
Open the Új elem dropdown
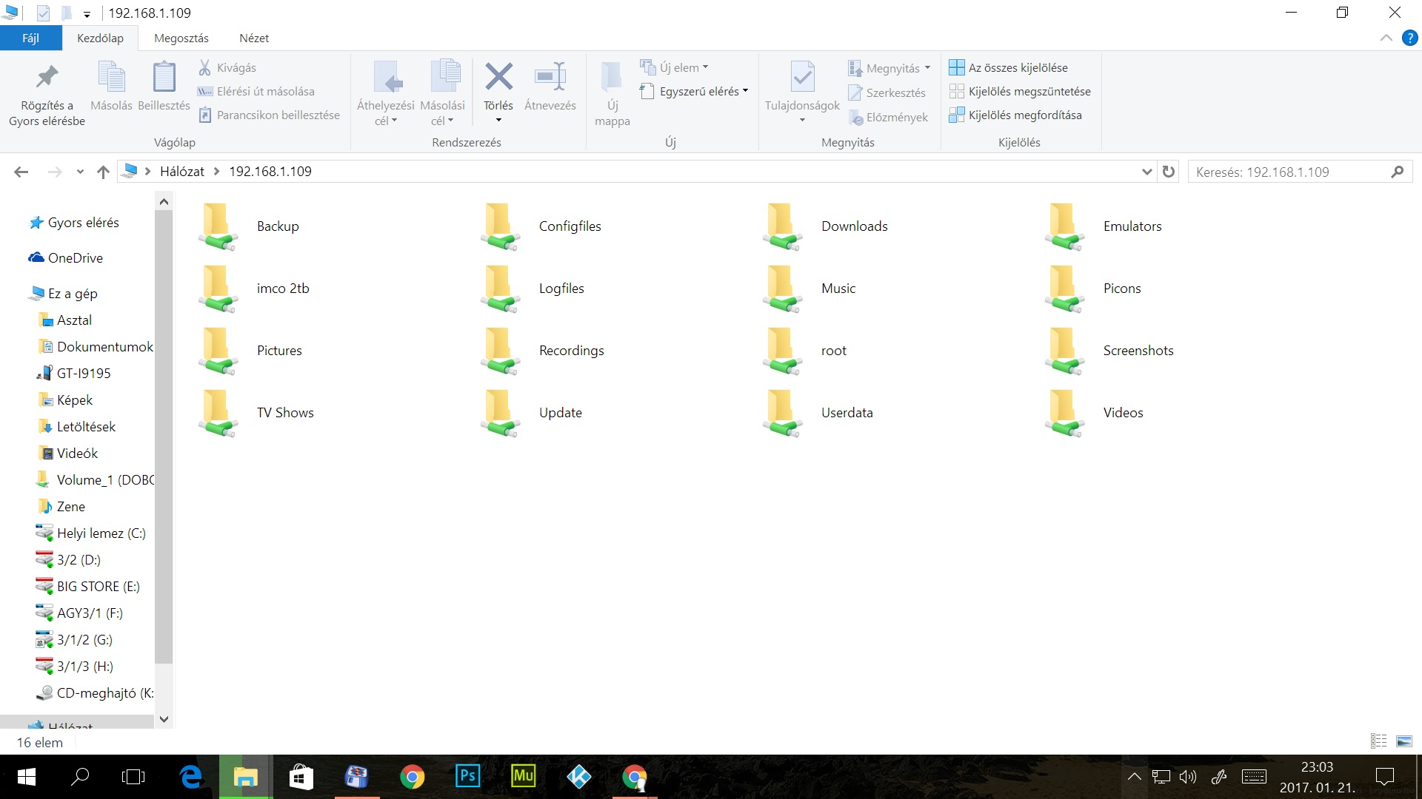pyautogui.click(x=674, y=67)
